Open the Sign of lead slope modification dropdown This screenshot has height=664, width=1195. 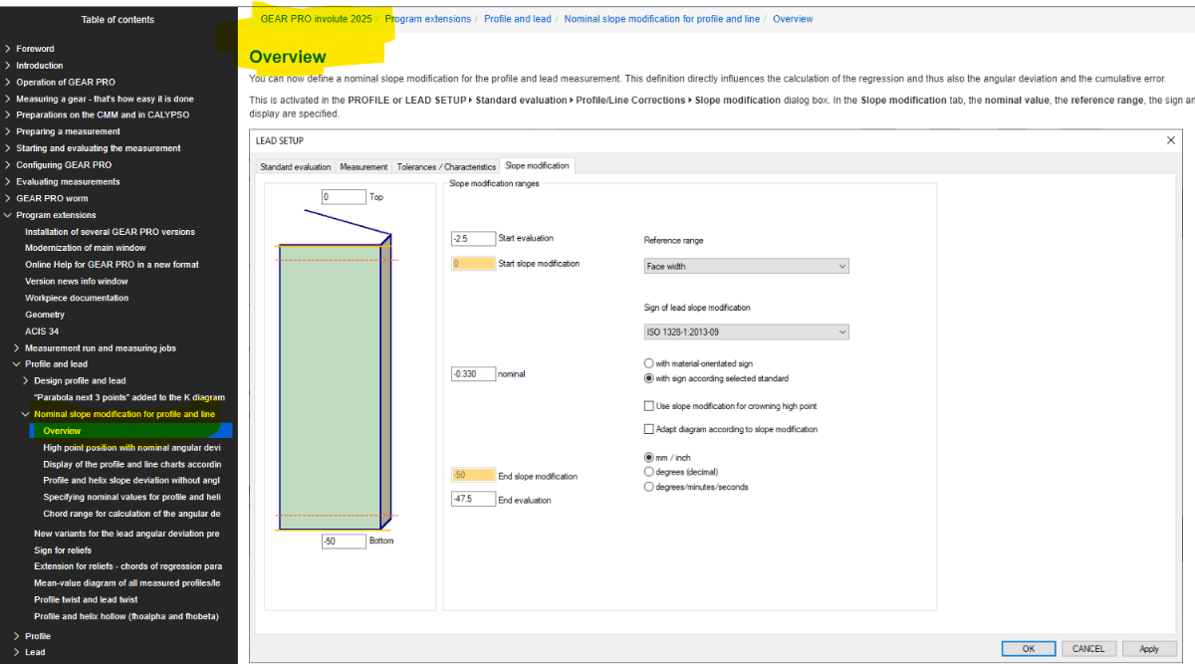pos(746,332)
